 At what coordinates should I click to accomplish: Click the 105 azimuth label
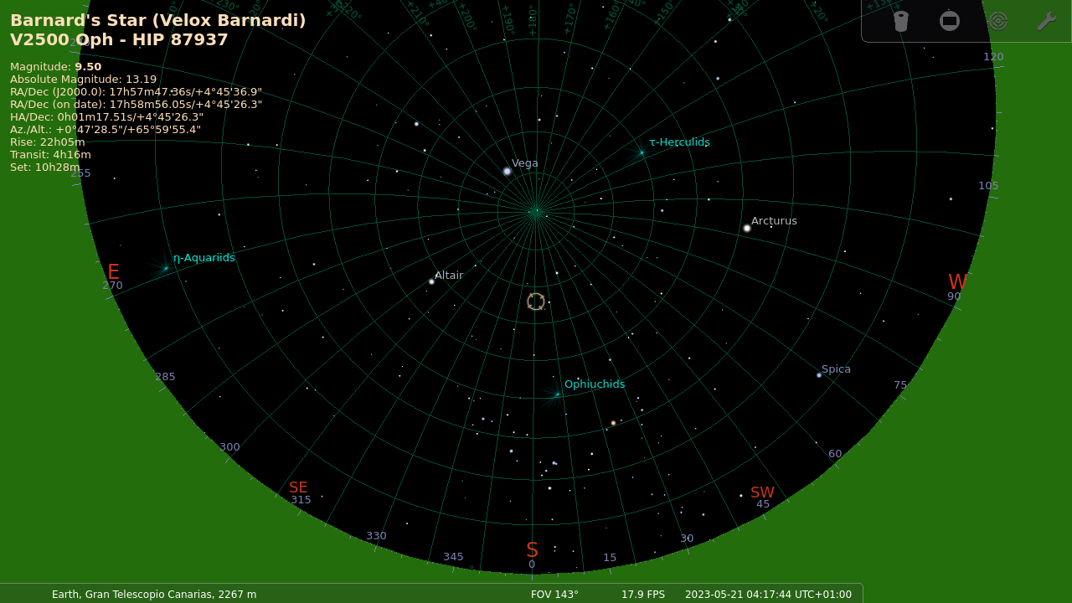point(988,186)
